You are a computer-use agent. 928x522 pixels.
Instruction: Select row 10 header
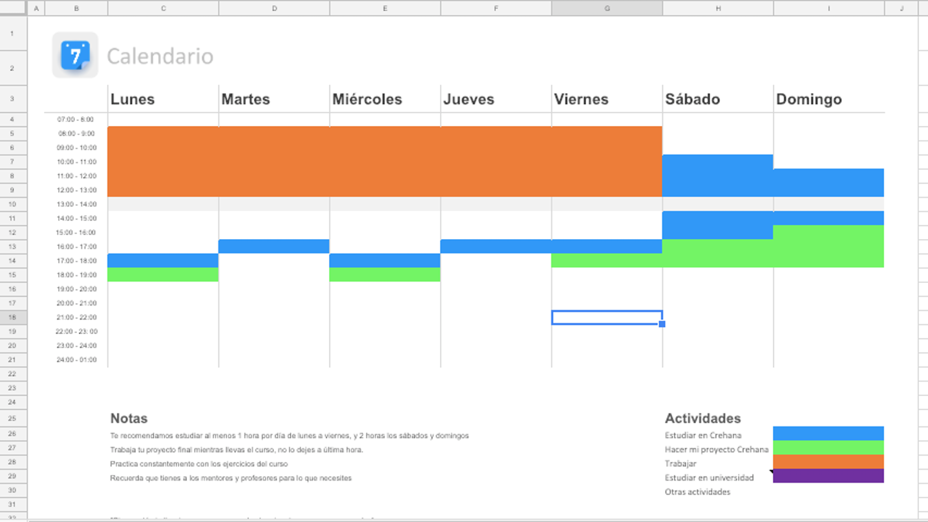(13, 204)
